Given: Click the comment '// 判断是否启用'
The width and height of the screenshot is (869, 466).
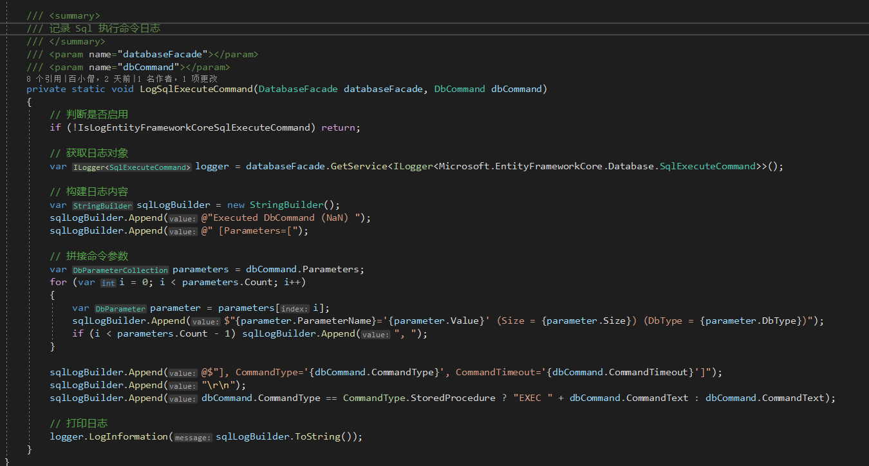Looking at the screenshot, I should tap(89, 115).
